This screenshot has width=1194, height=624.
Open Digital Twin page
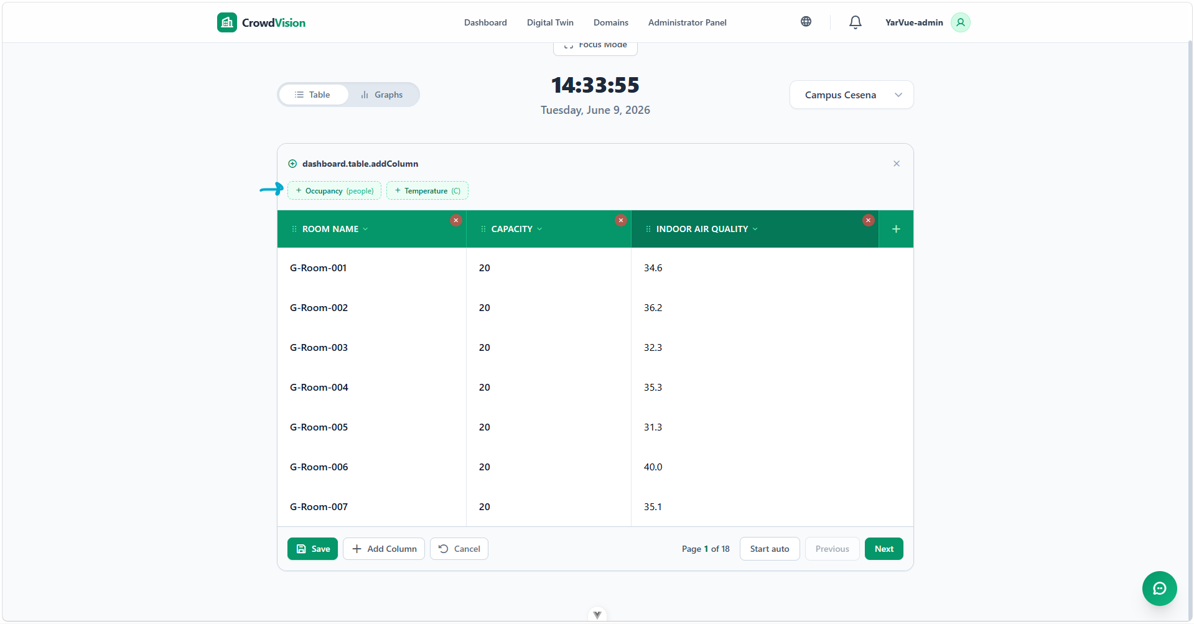point(550,22)
